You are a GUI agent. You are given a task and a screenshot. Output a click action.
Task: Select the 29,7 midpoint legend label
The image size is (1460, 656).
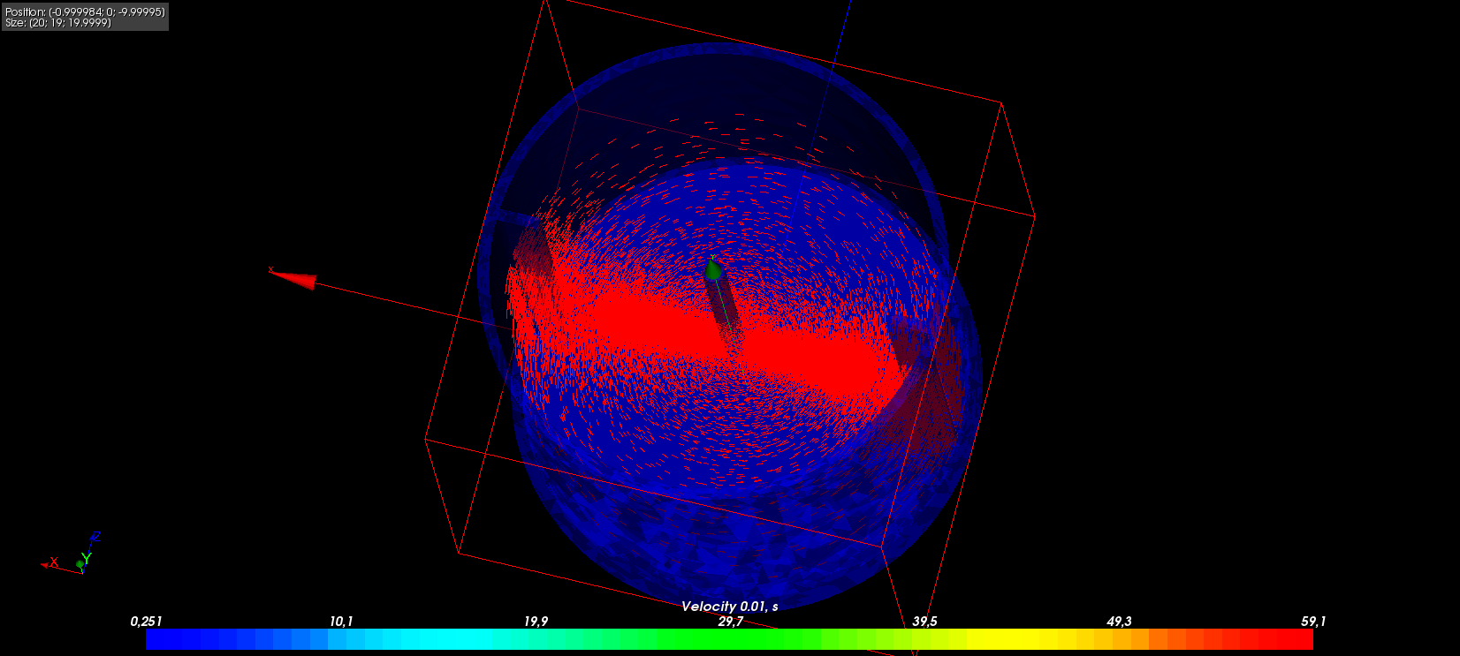[730, 622]
